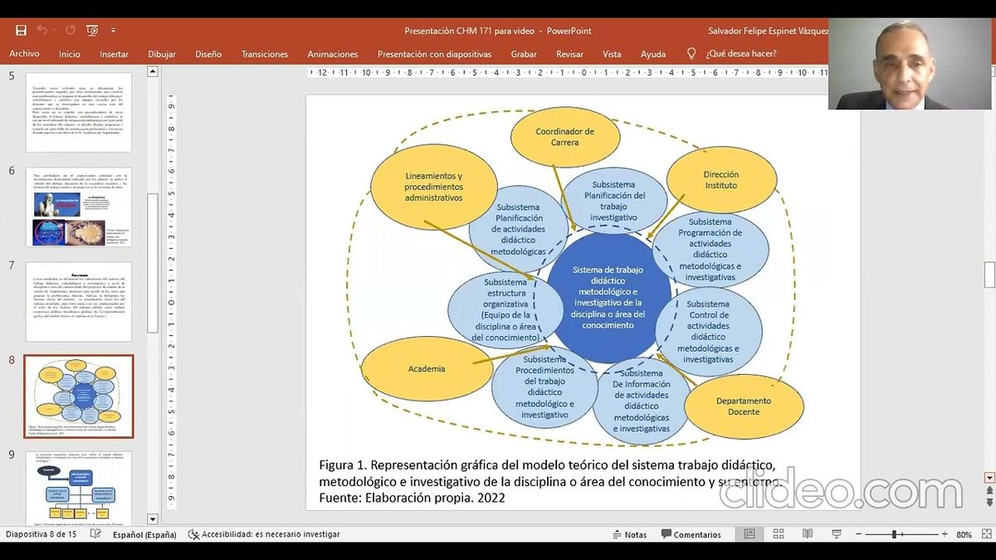Select Subsistema Control de actividades circle

(x=710, y=332)
